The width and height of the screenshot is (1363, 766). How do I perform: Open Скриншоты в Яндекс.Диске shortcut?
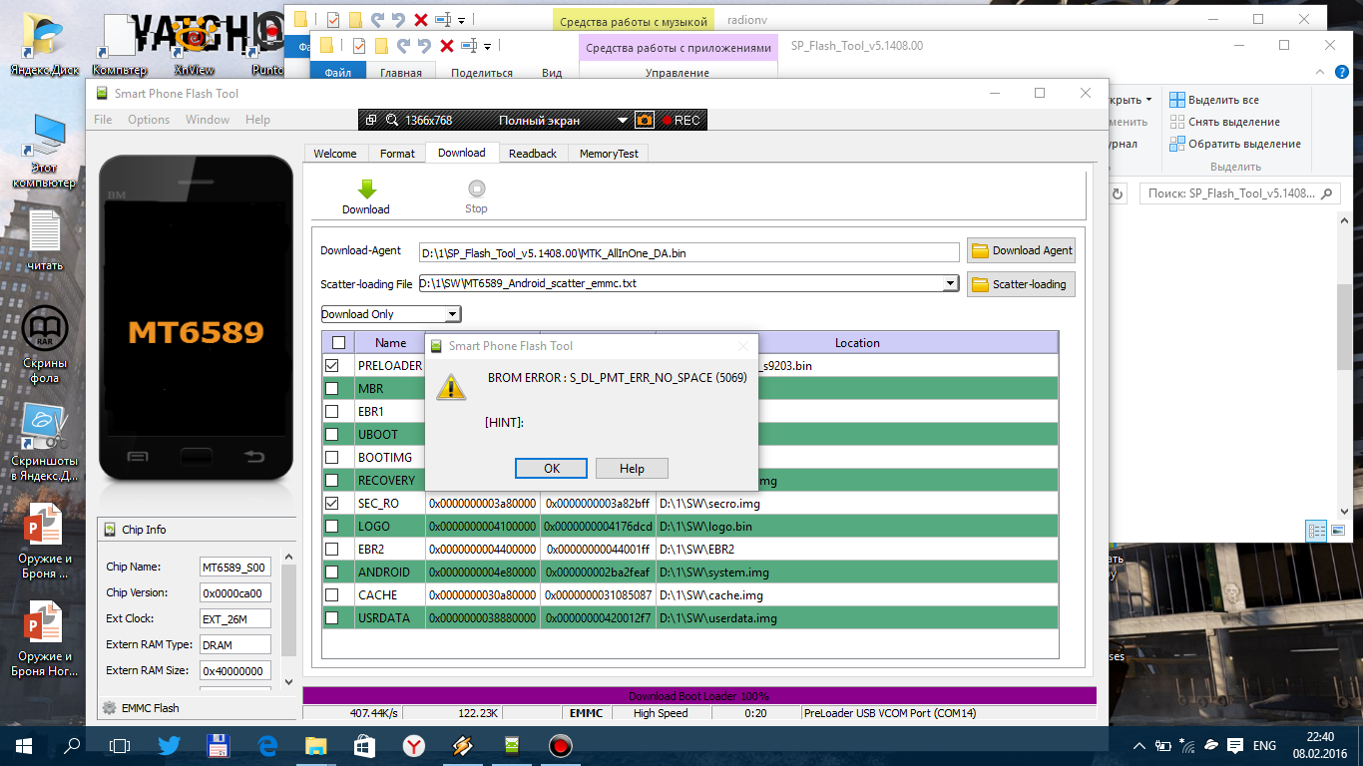coord(45,442)
